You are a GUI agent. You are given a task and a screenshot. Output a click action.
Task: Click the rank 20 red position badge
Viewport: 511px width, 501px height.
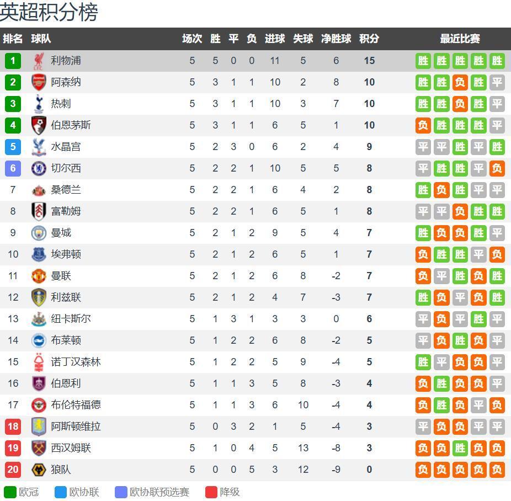click(x=13, y=470)
